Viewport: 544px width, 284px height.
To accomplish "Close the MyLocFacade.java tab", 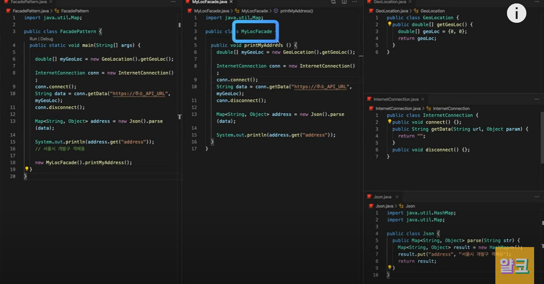I will (x=231, y=2).
